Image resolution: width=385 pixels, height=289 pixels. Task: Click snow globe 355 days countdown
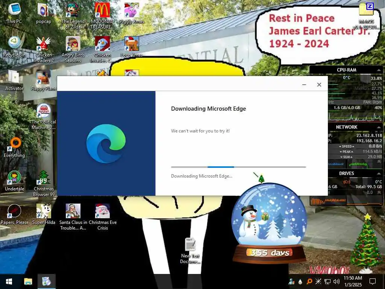tap(269, 224)
